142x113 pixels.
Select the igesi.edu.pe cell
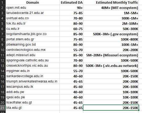[33, 97]
